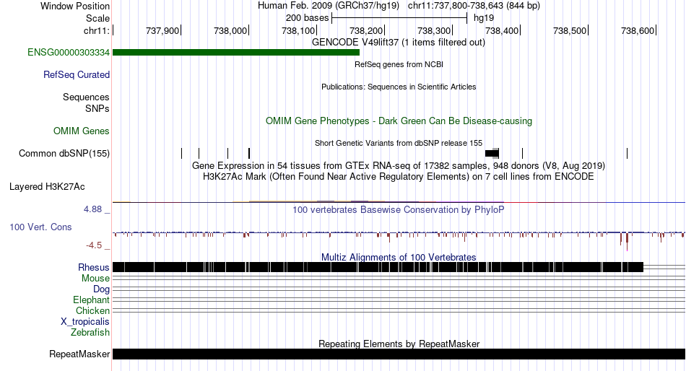Click the Chicken alignment label
The width and height of the screenshot is (686, 371).
[x=92, y=310]
